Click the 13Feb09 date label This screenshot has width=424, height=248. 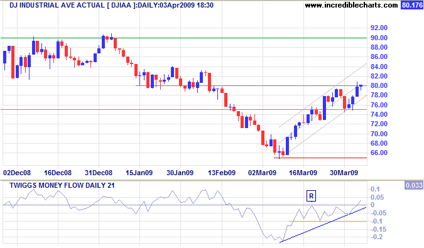pos(222,173)
